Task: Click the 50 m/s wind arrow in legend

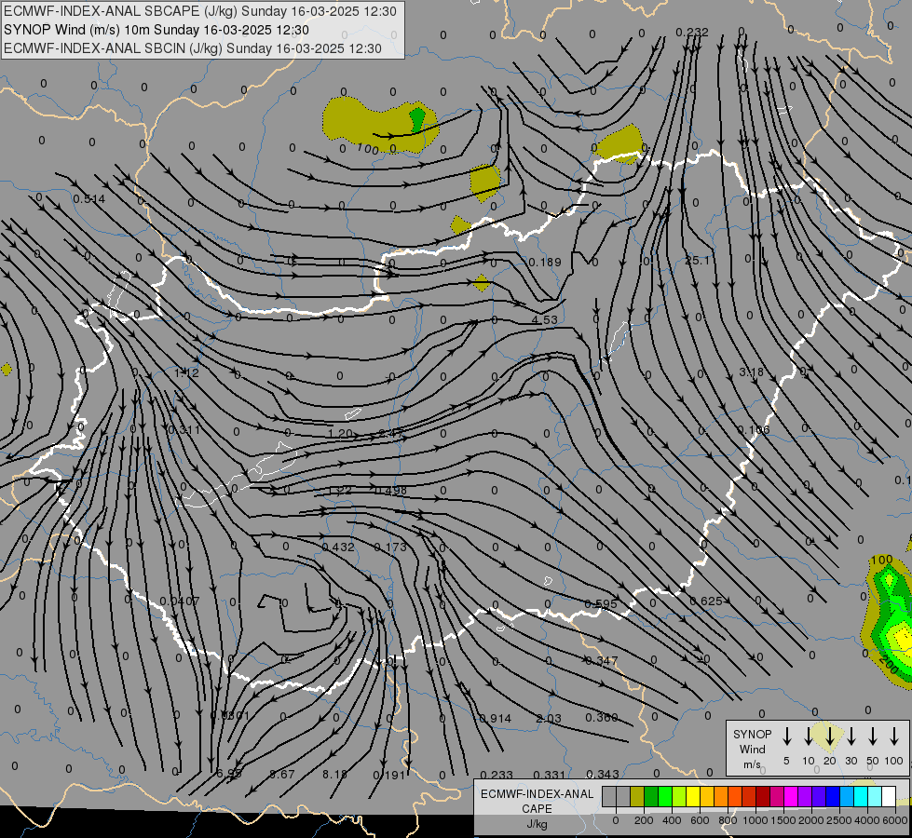Action: pos(873,737)
